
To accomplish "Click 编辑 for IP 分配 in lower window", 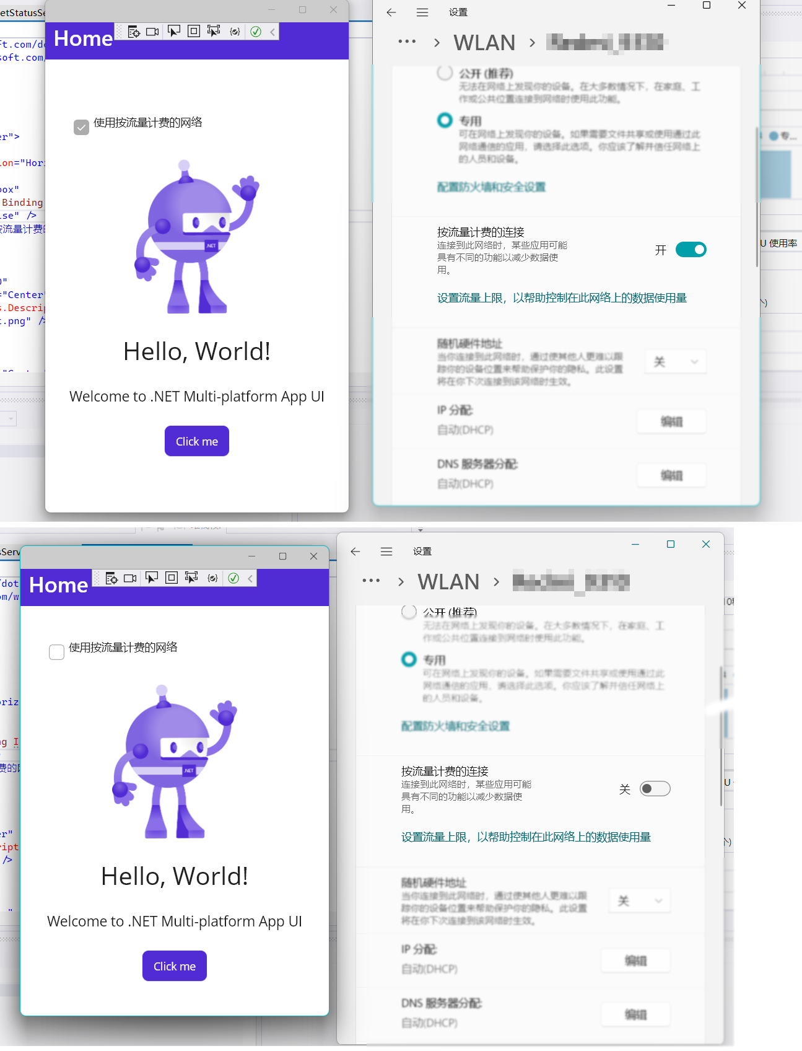I will coord(636,961).
